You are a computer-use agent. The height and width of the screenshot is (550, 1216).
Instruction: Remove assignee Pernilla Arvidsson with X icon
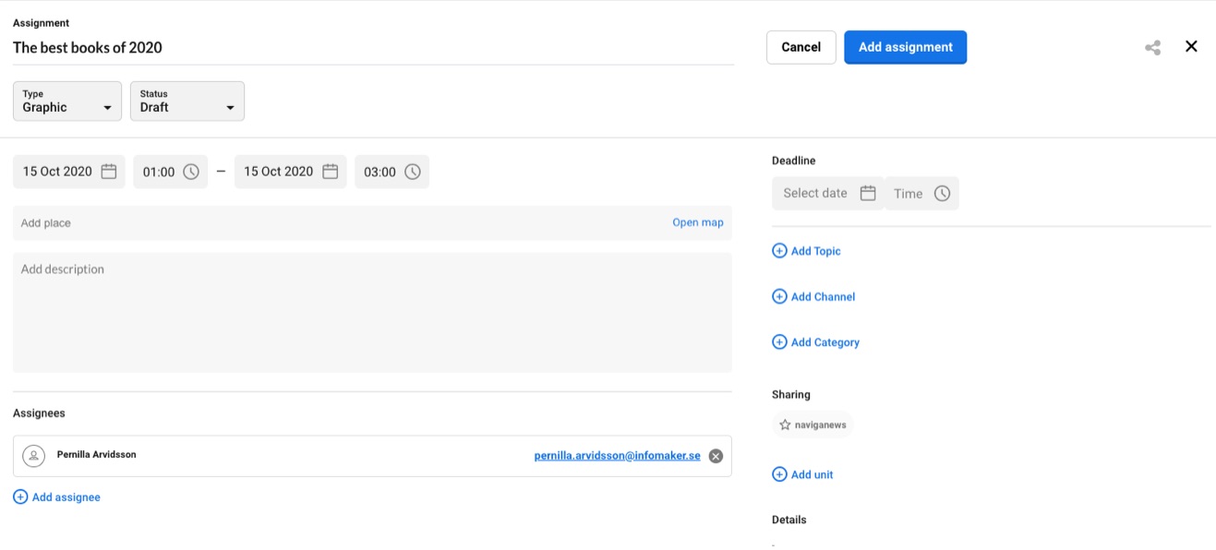click(x=716, y=456)
